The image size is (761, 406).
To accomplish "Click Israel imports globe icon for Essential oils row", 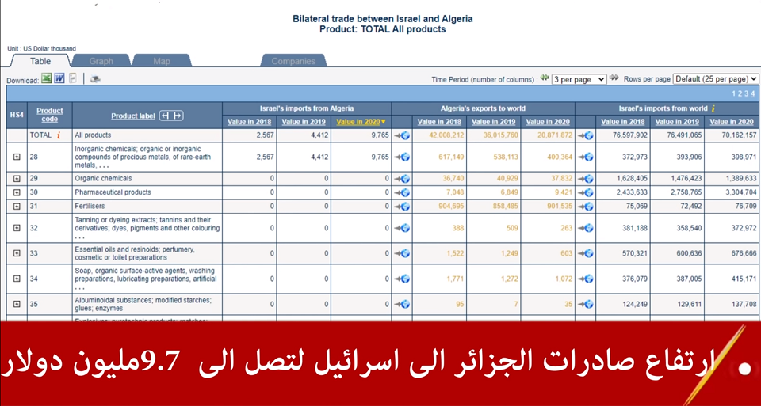I will pyautogui.click(x=586, y=253).
